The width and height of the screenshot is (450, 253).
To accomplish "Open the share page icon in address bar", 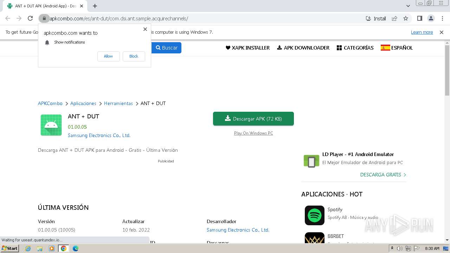I will pyautogui.click(x=394, y=18).
